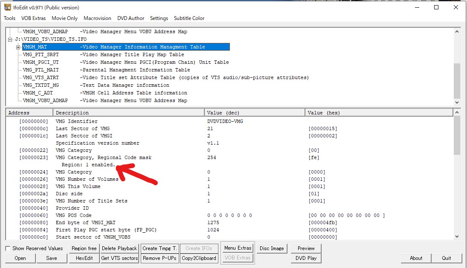The image size is (467, 268).
Task: Click the Description column header
Action: [x=129, y=113]
